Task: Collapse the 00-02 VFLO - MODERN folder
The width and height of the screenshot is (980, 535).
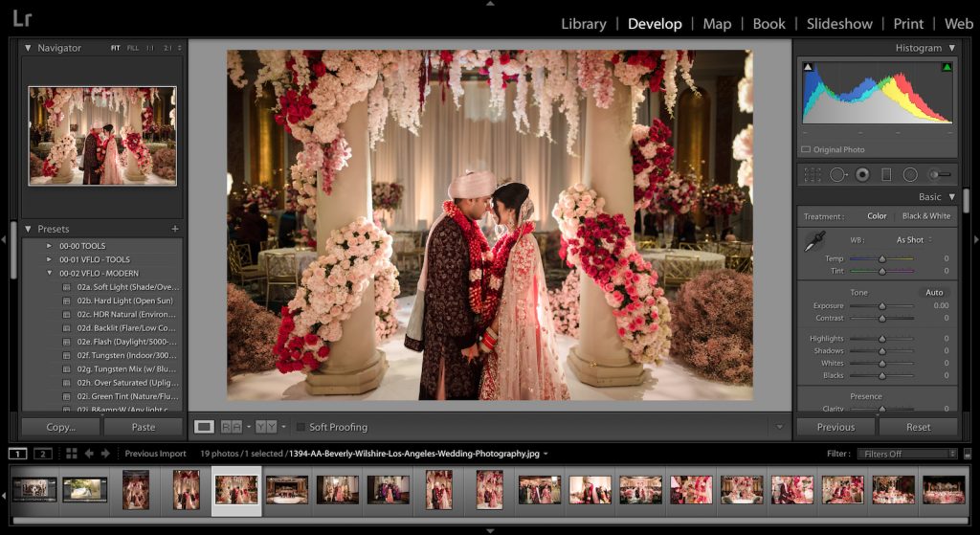Action: point(50,273)
